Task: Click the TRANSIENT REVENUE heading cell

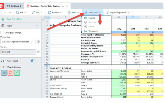Action: pyautogui.click(x=61, y=68)
